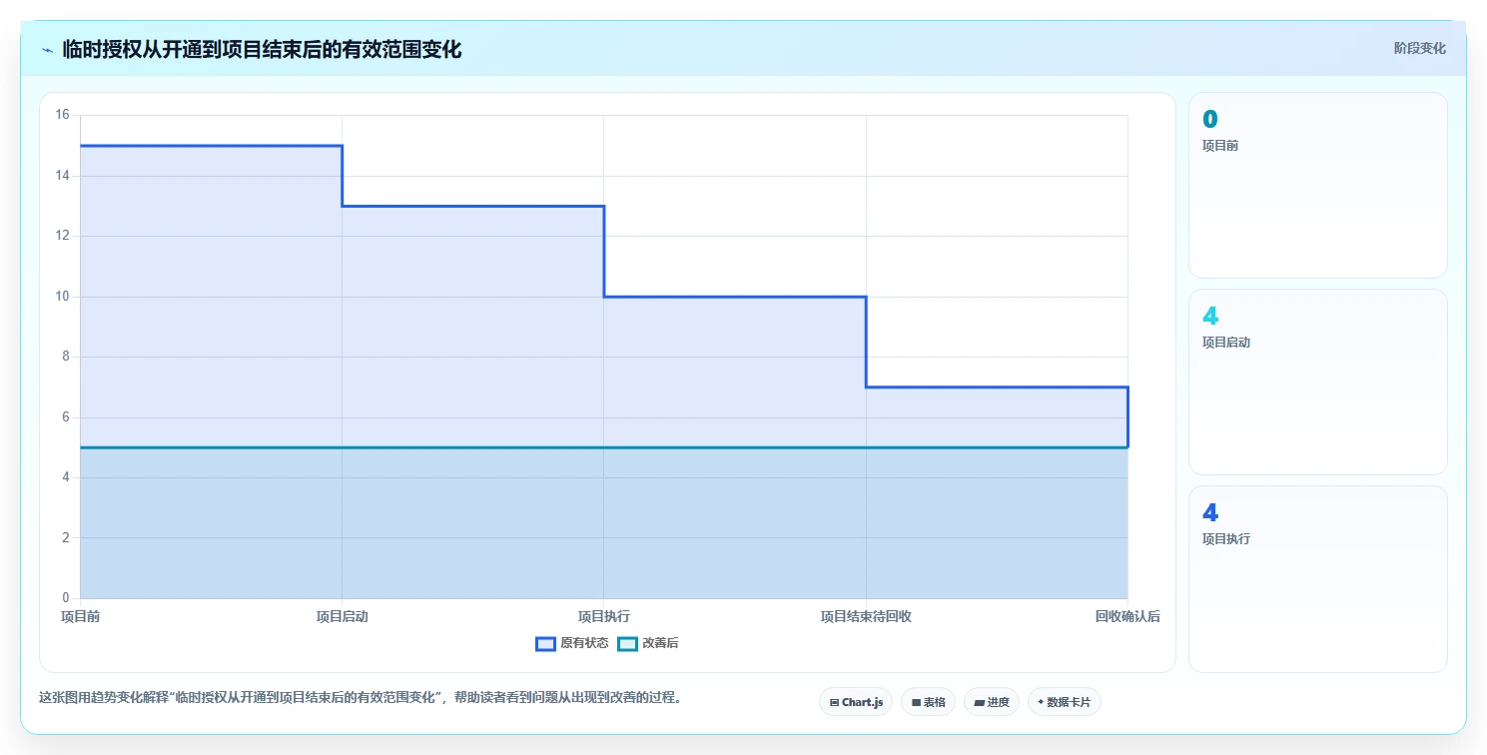The width and height of the screenshot is (1487, 755).
Task: Click the 回收确认后 x-axis label
Action: tap(1127, 616)
